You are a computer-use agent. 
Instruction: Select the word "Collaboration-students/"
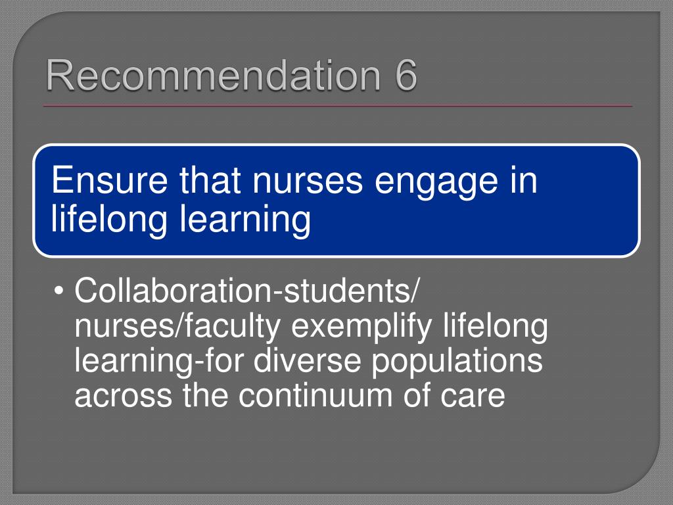tap(246, 291)
